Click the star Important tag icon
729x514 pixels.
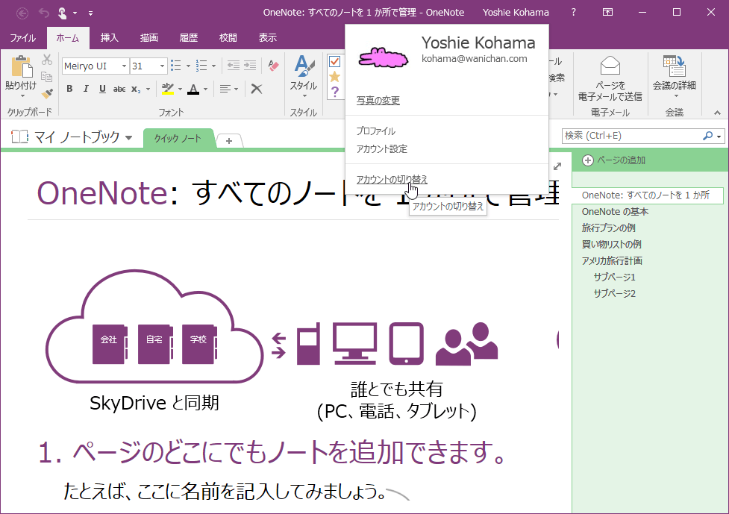coord(335,77)
